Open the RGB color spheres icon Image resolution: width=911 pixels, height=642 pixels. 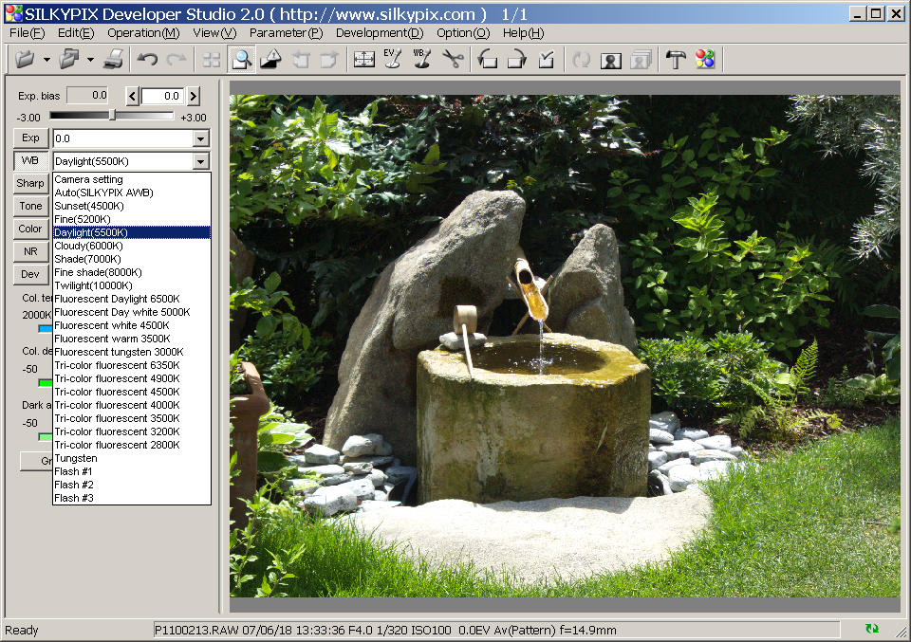tap(704, 60)
